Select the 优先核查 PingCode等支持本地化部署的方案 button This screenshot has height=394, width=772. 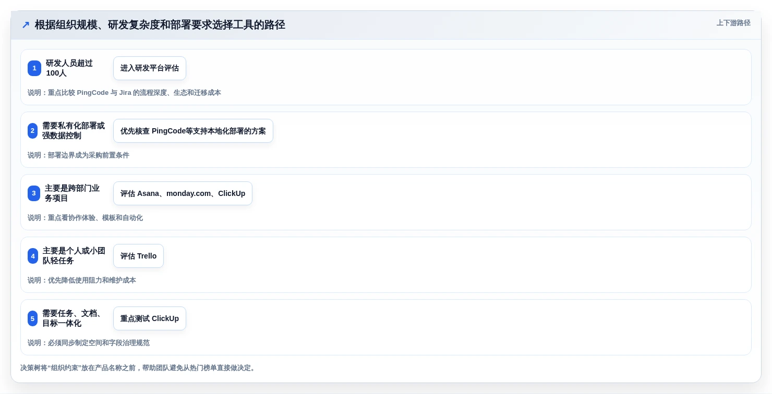[193, 131]
